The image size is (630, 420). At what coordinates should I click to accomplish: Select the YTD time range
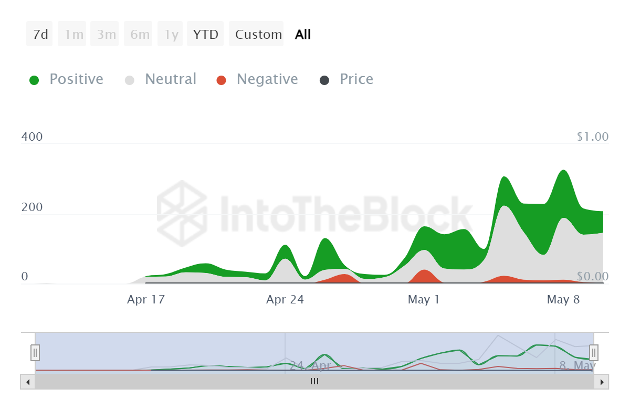[205, 35]
